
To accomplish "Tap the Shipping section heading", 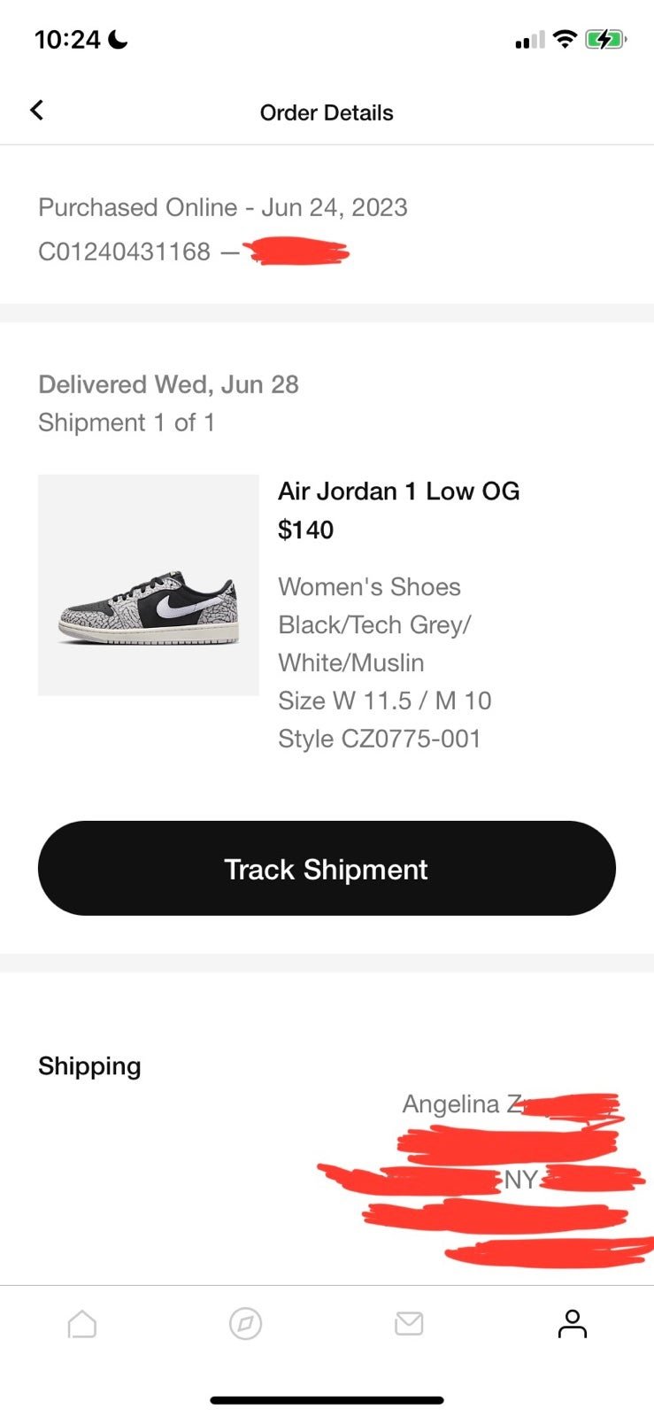I will [x=89, y=1066].
